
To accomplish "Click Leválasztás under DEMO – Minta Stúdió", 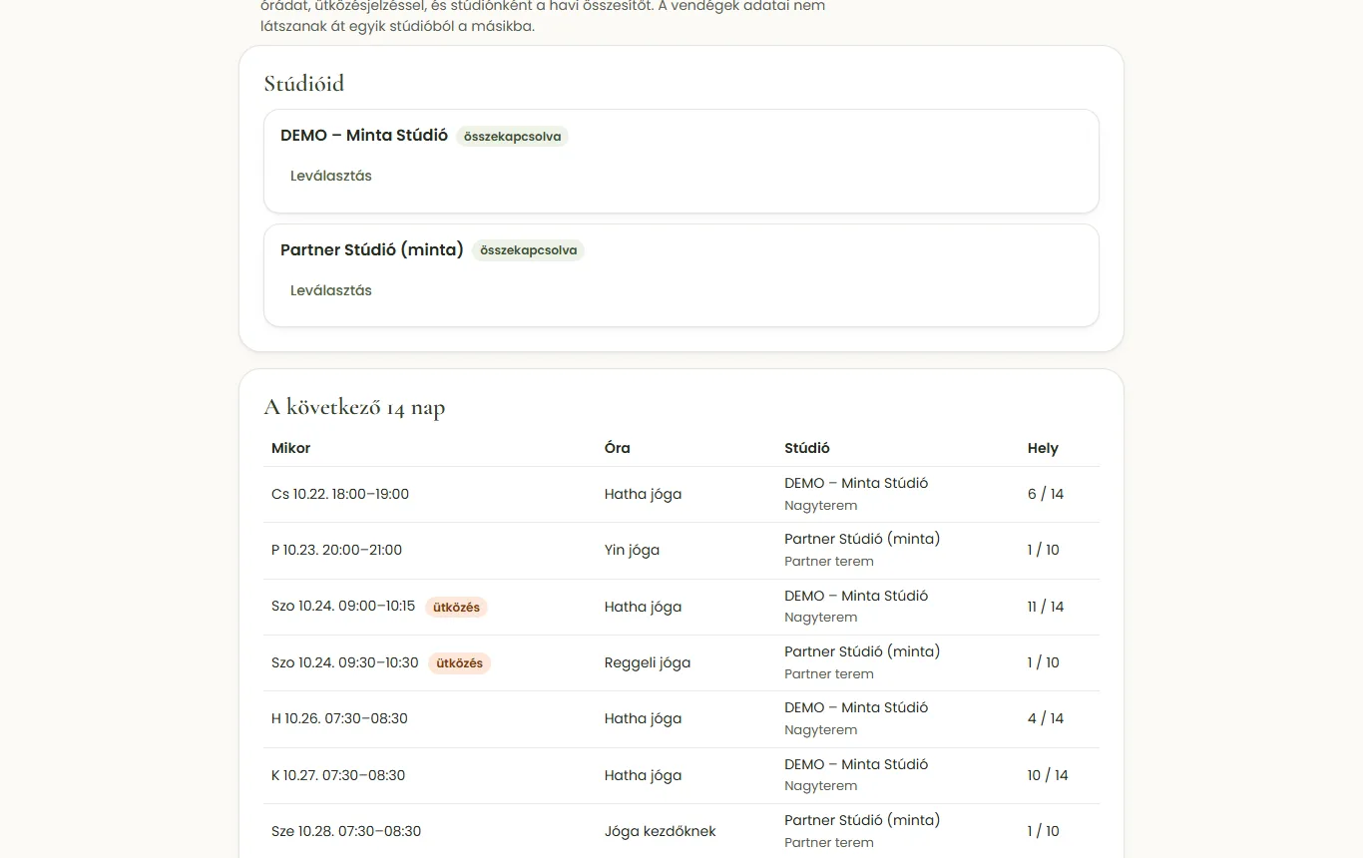I will coord(331,176).
